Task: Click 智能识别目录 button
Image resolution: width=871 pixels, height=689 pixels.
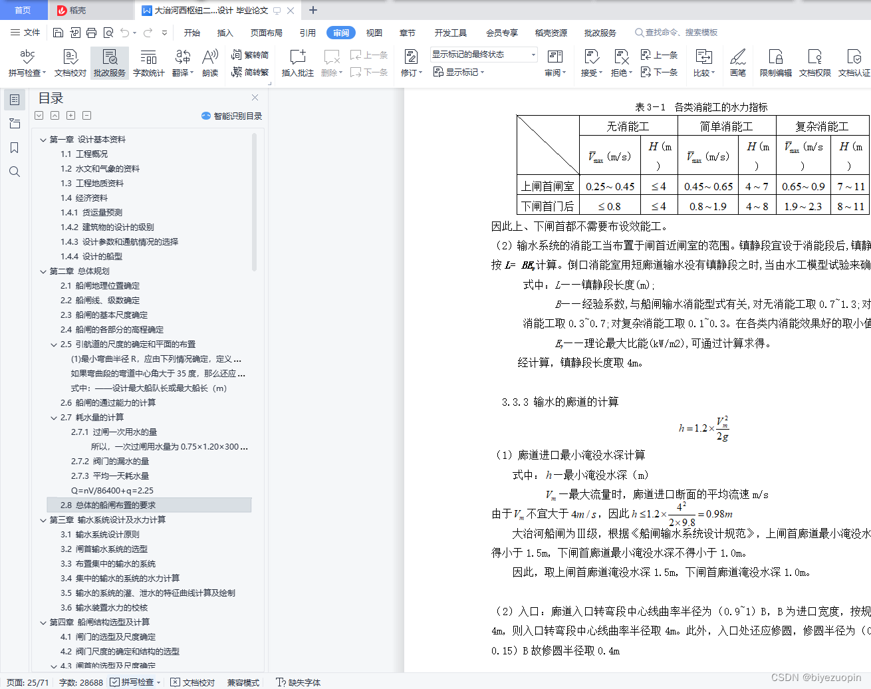Action: 231,116
